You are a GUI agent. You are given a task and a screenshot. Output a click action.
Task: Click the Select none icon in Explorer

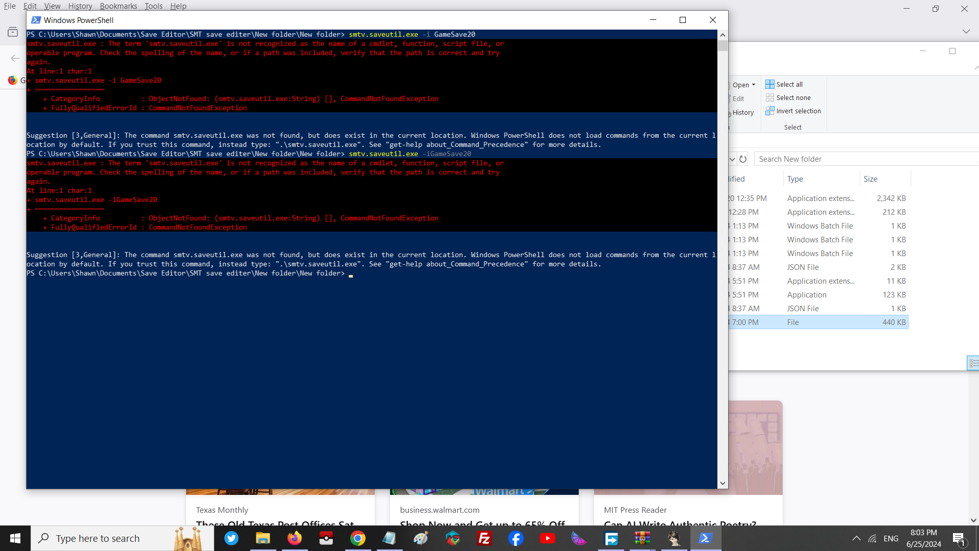coord(770,97)
